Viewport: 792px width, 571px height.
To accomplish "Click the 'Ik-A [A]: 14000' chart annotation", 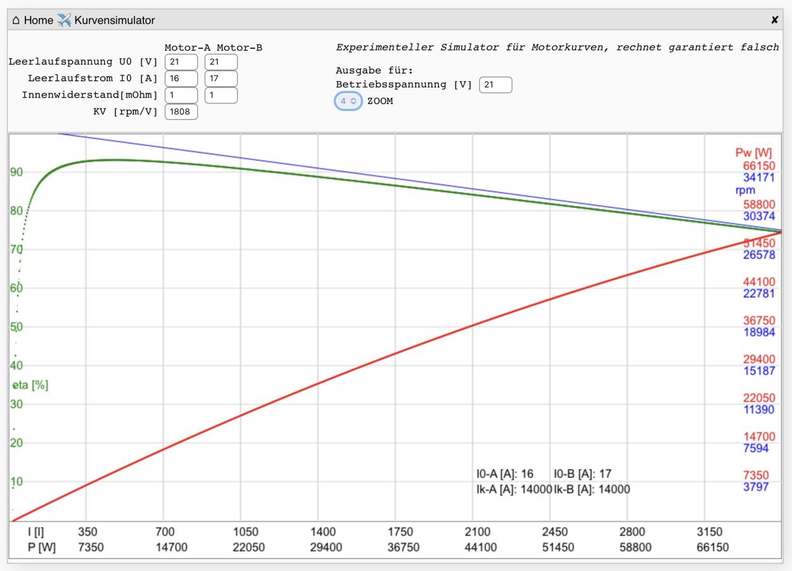I will 514,489.
